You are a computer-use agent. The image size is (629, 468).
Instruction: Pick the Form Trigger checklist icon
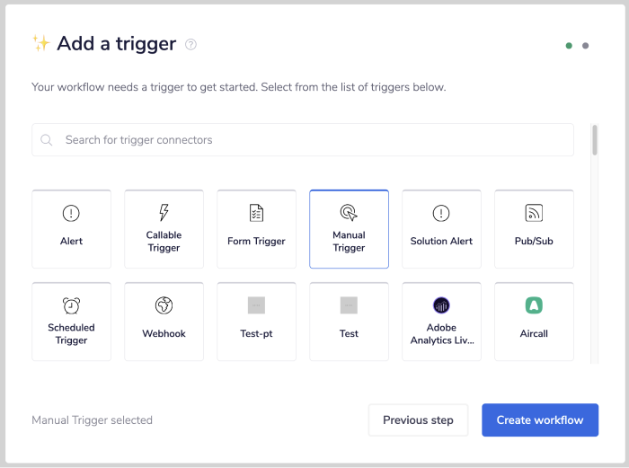pyautogui.click(x=256, y=213)
